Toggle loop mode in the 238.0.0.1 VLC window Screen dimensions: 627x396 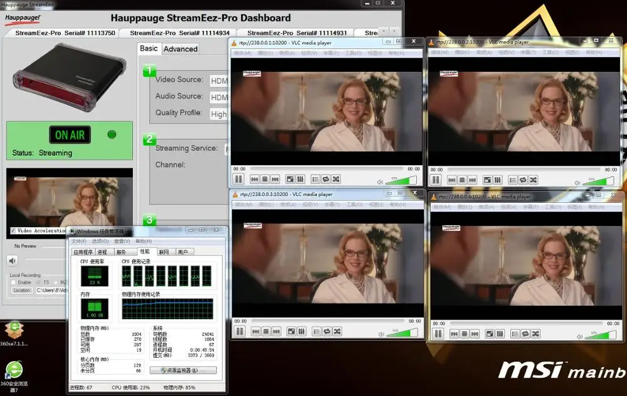326,180
